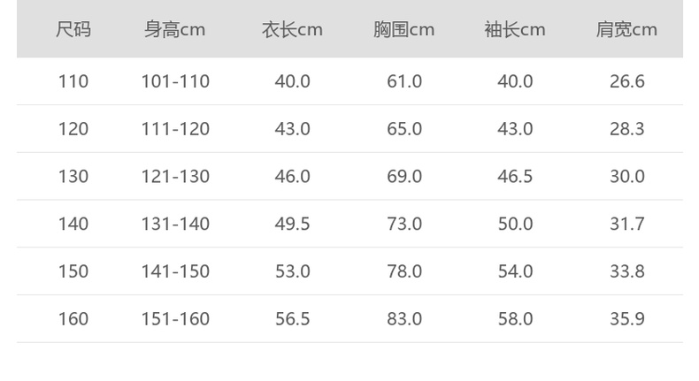The height and width of the screenshot is (381, 699).
Task: Click the 尺码 column header
Action: click(x=73, y=30)
